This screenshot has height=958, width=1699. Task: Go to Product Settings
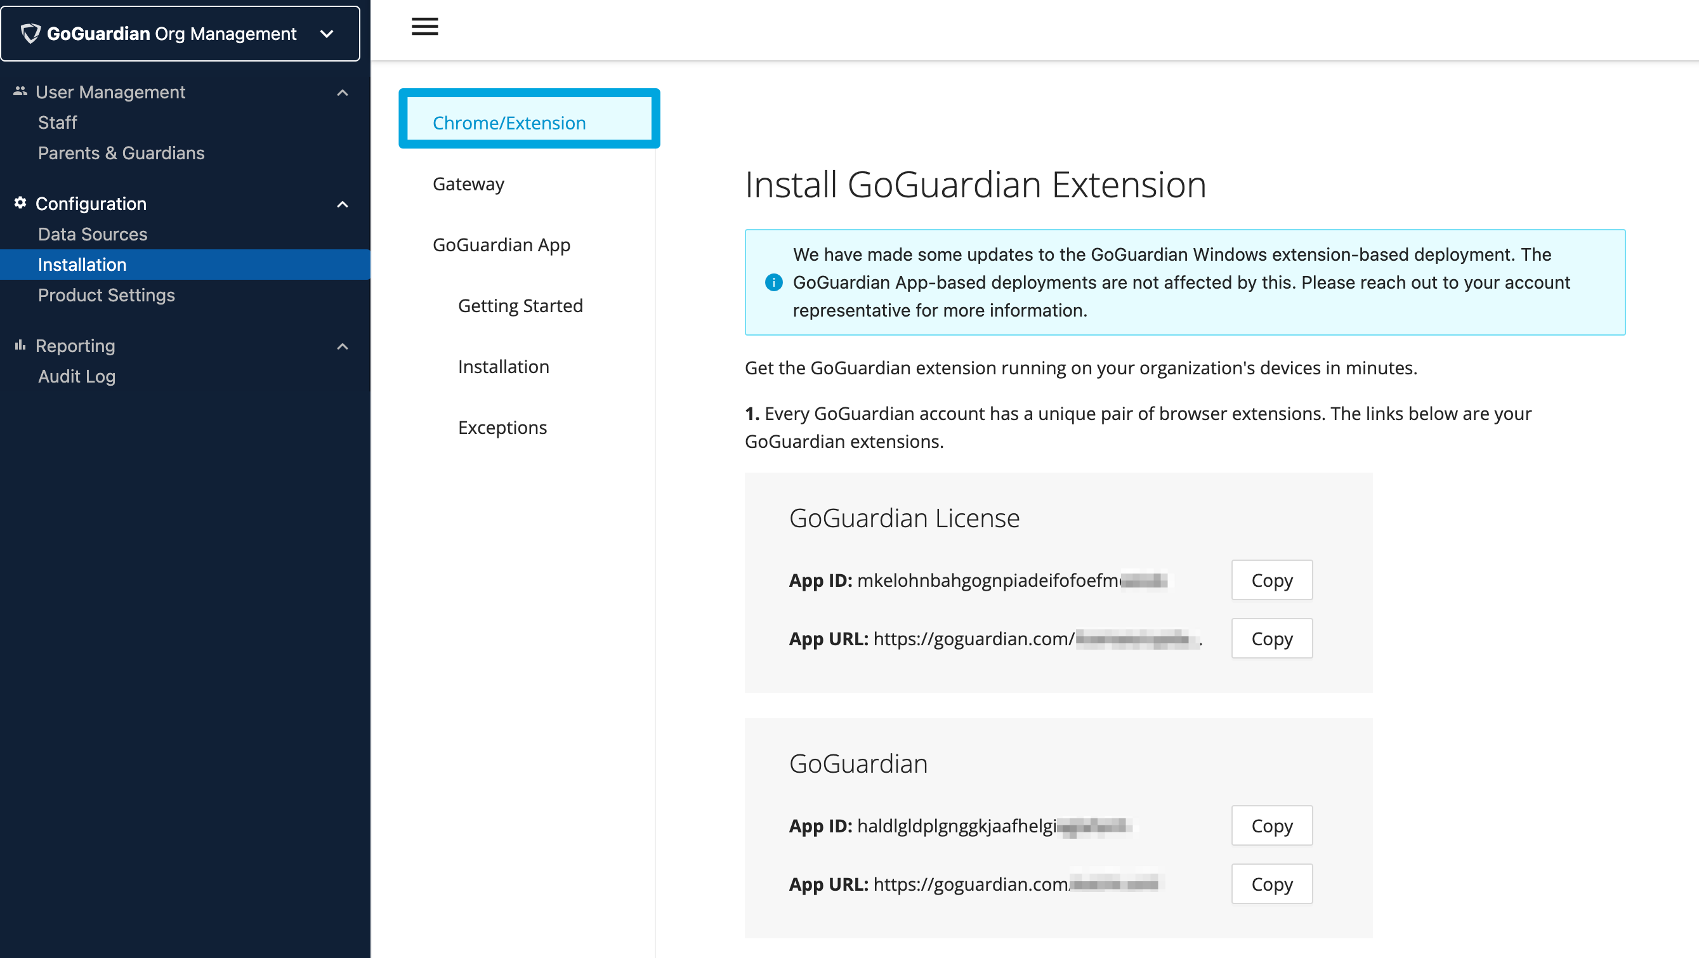tap(107, 295)
